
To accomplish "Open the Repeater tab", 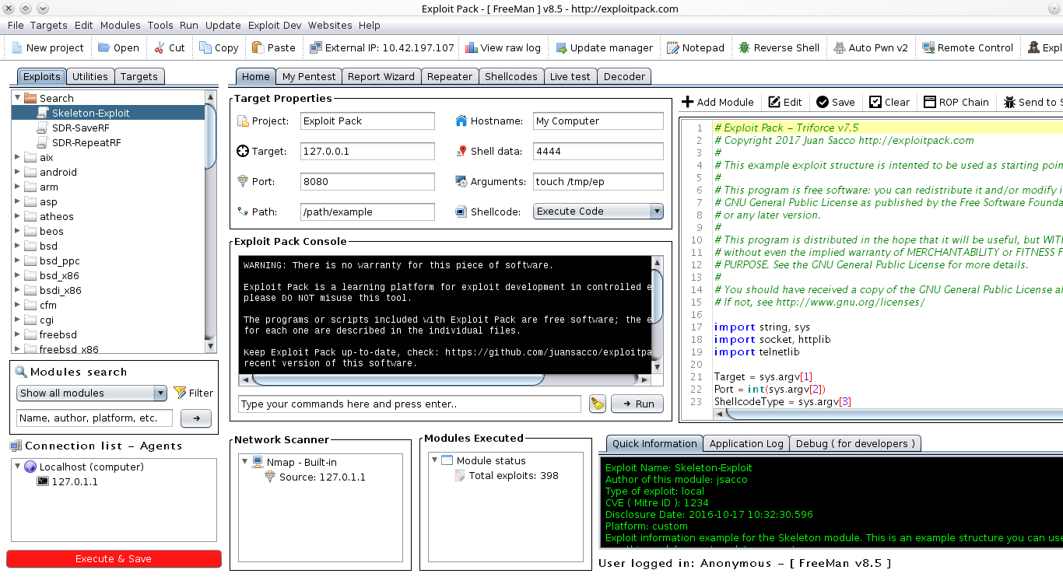I will point(450,76).
